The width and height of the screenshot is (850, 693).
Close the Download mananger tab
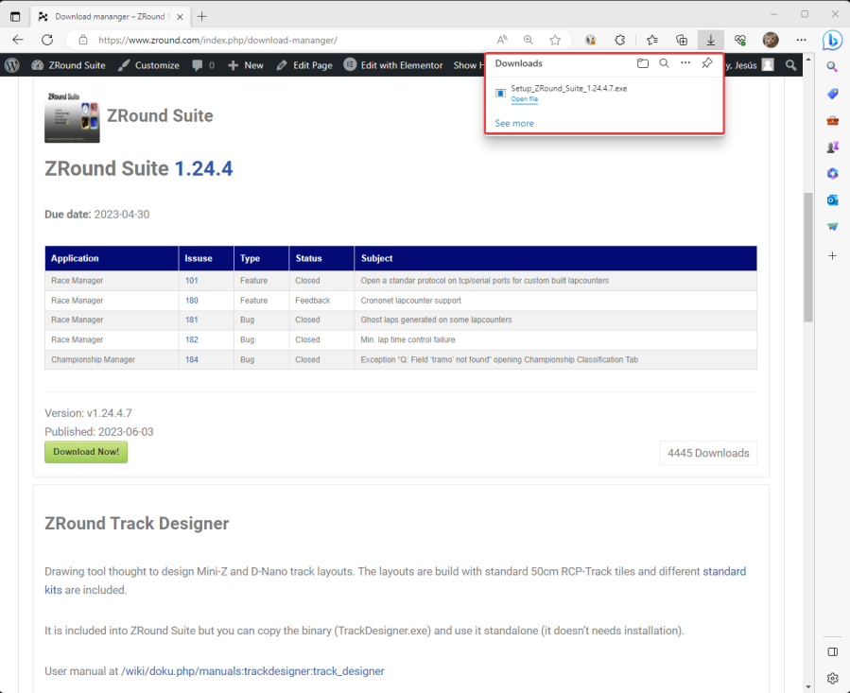[x=180, y=17]
